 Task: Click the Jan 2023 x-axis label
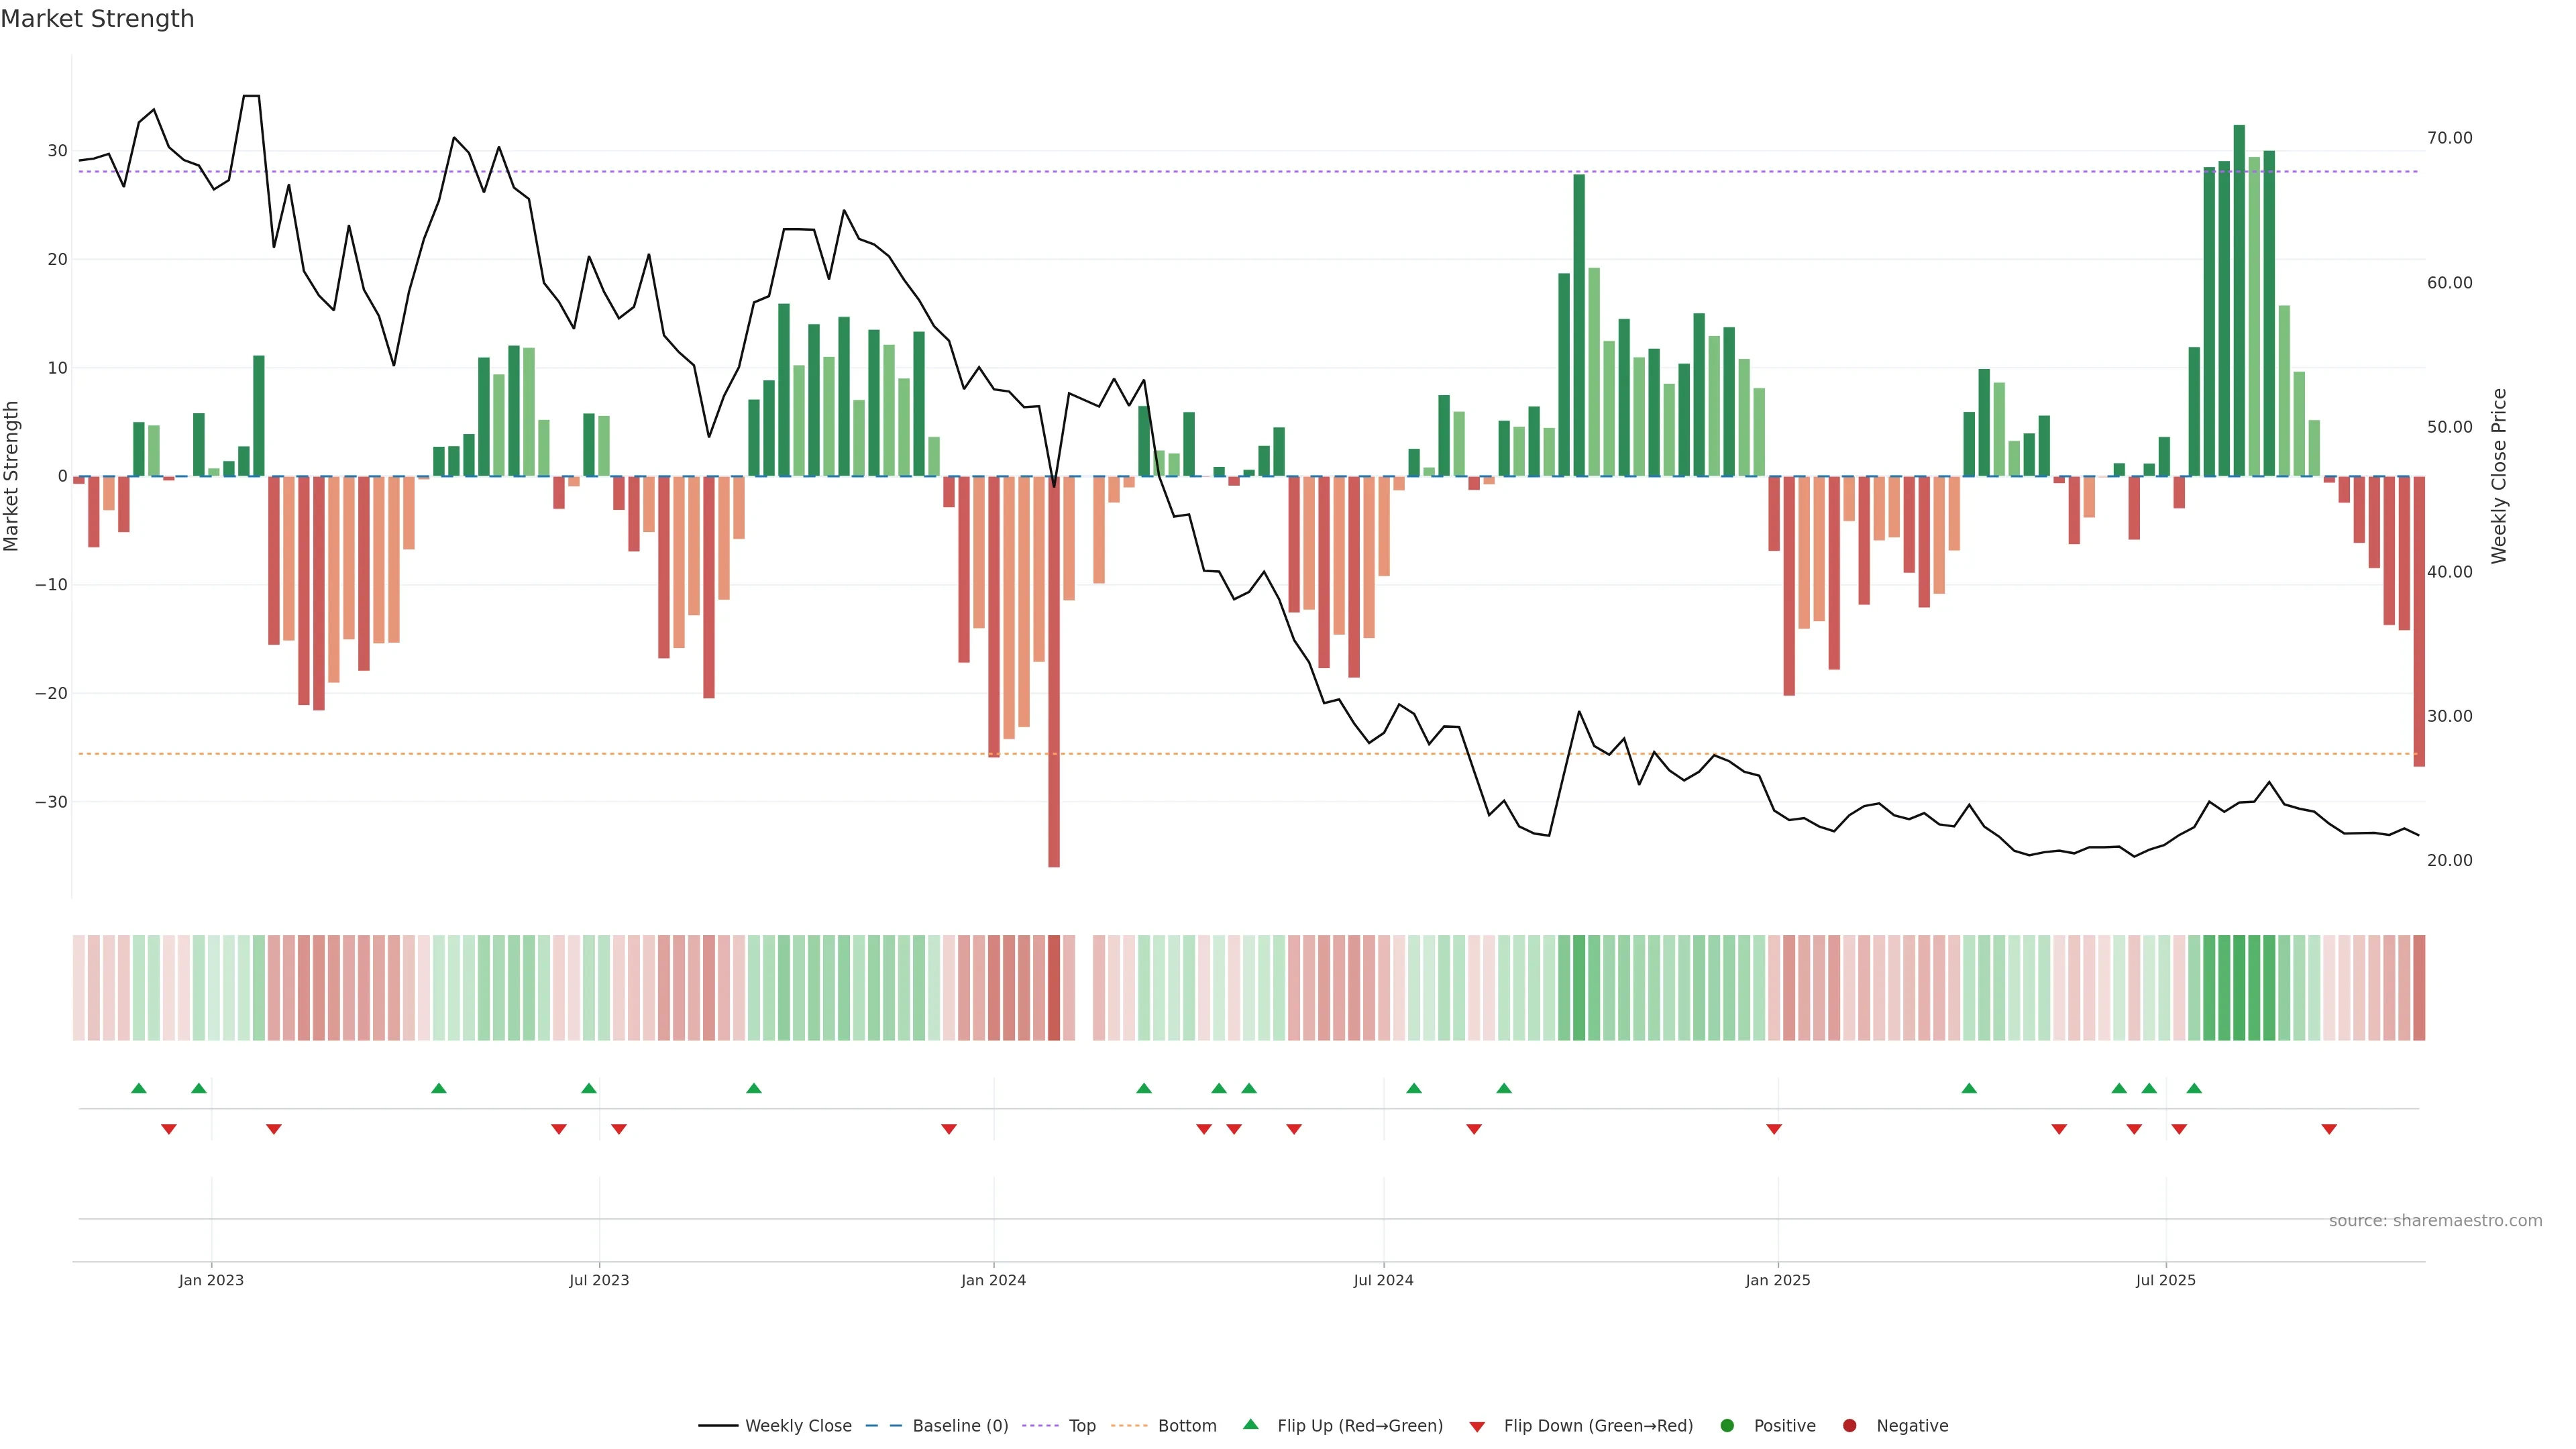211,1280
